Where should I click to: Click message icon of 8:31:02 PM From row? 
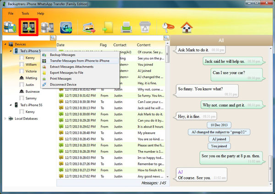click(61, 96)
